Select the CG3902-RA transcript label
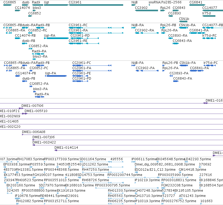Image resolution: width=223 pixels, height=205 pixels. pos(144,30)
